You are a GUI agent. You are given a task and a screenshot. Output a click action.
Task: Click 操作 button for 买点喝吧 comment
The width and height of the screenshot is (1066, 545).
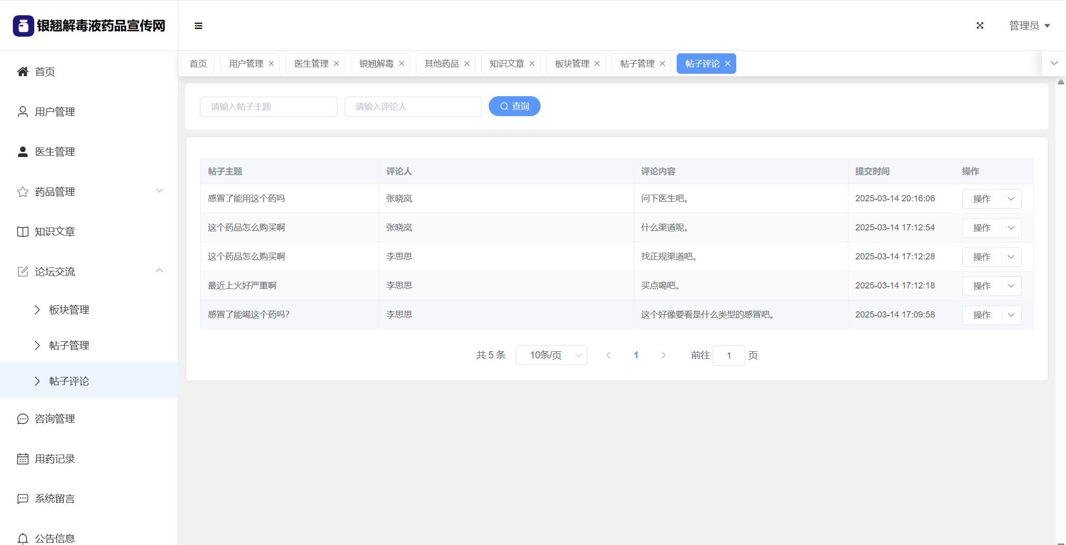[982, 286]
